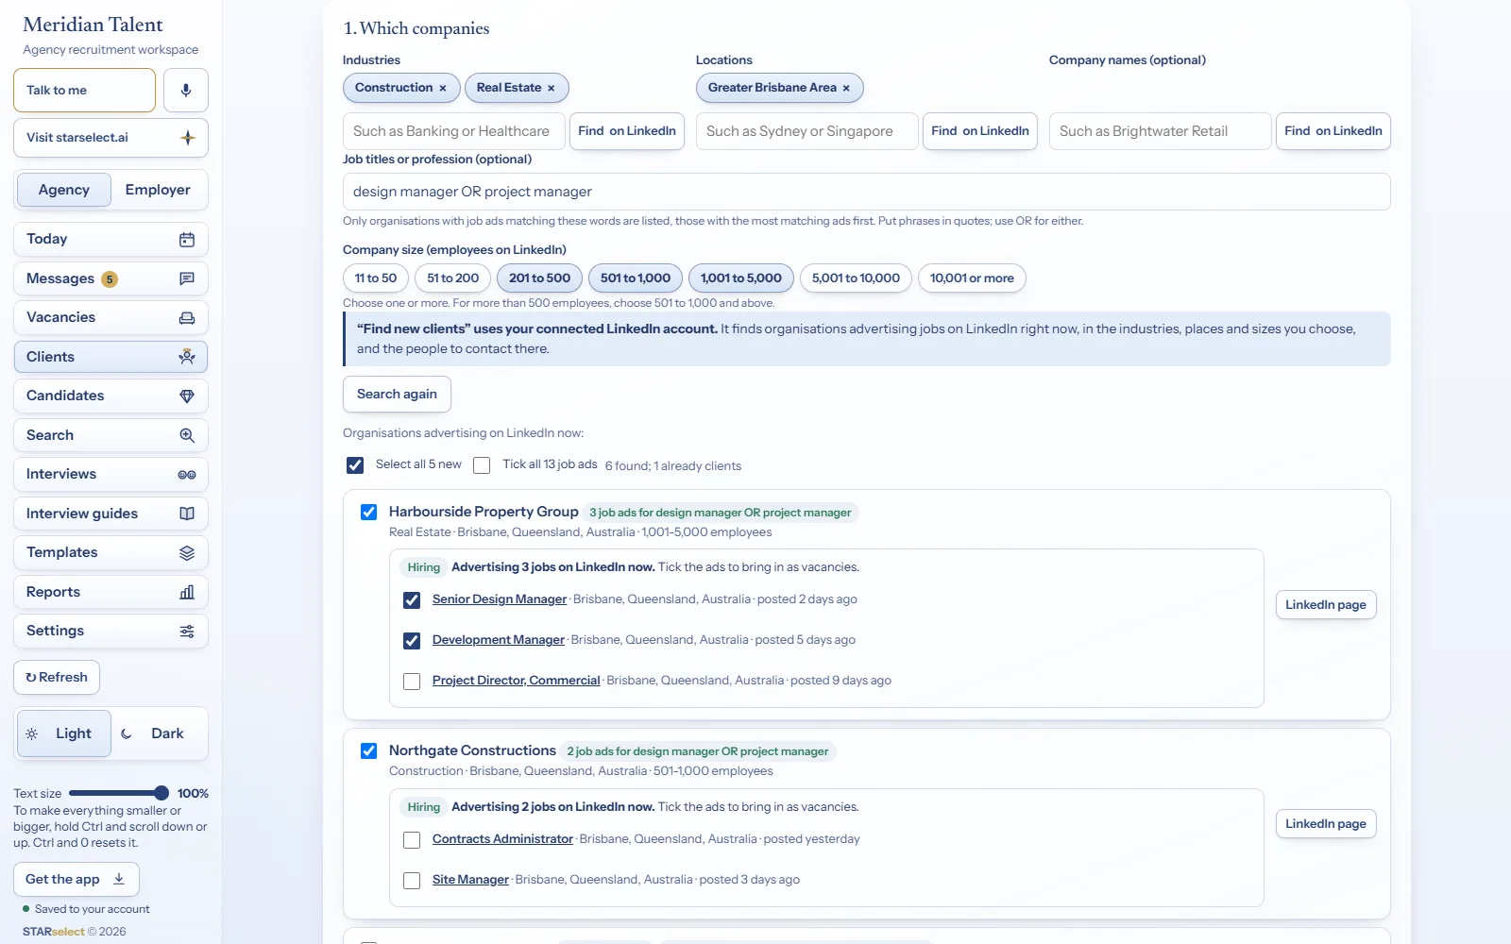Open LinkedIn page for Harbourside Property Group

[x=1326, y=605]
